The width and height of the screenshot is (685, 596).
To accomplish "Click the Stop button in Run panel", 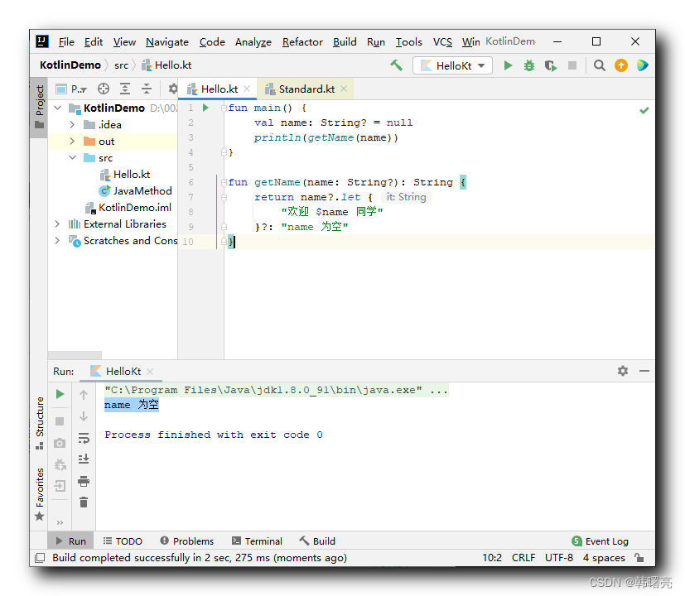I will point(60,421).
